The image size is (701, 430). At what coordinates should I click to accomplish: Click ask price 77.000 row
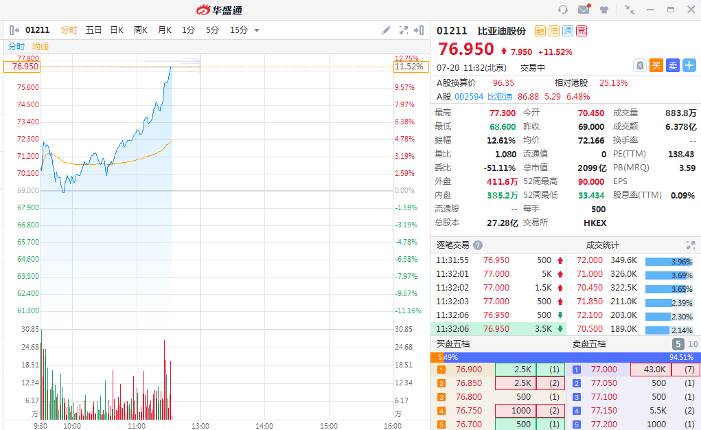point(633,370)
